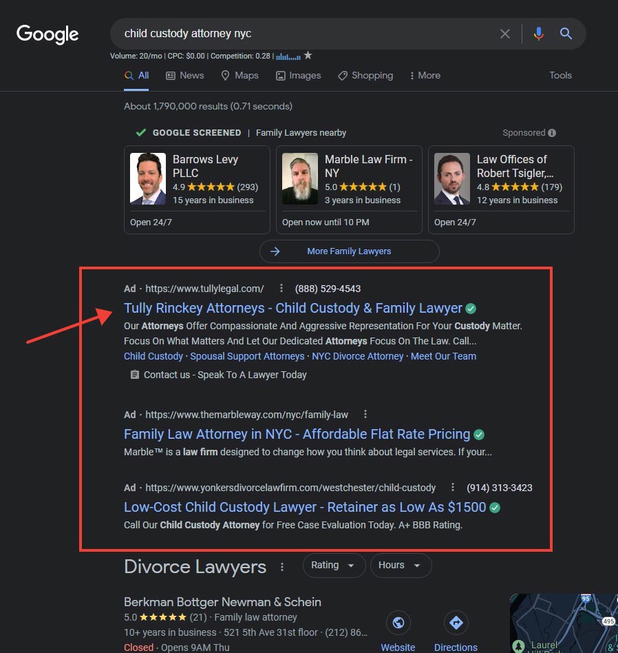Switch to the News tab

coord(185,75)
